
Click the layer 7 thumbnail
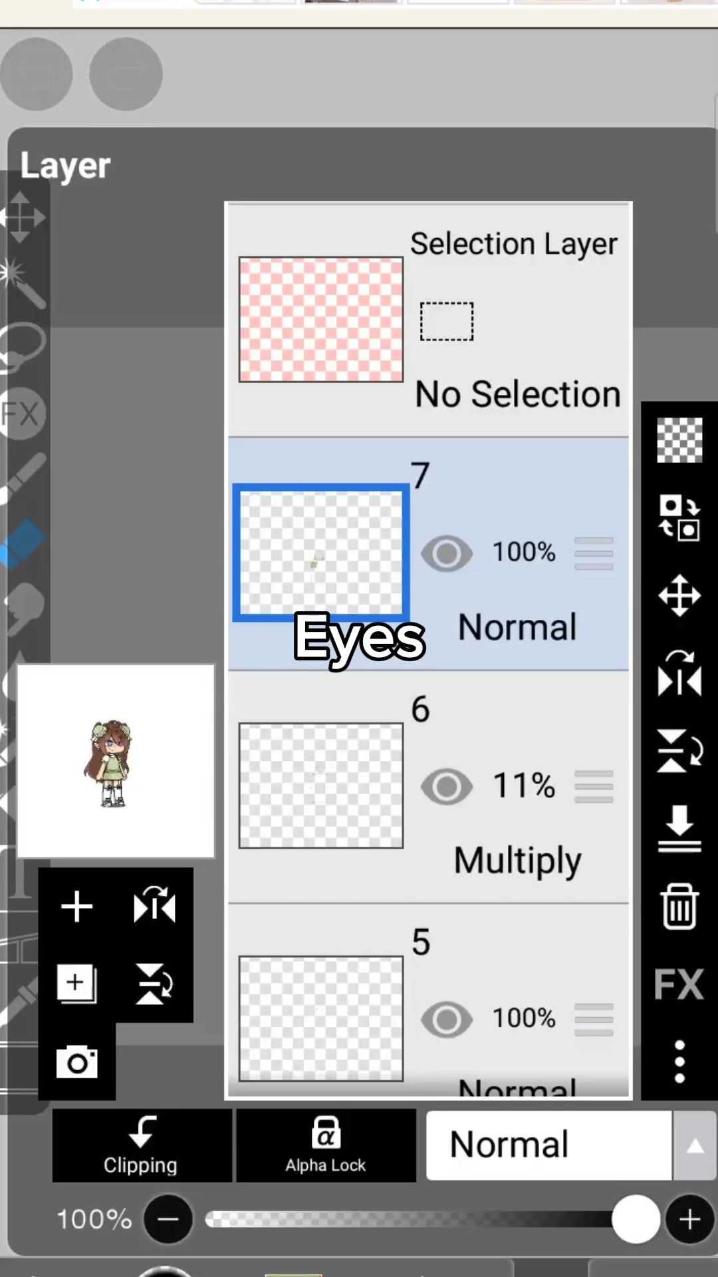tap(320, 553)
